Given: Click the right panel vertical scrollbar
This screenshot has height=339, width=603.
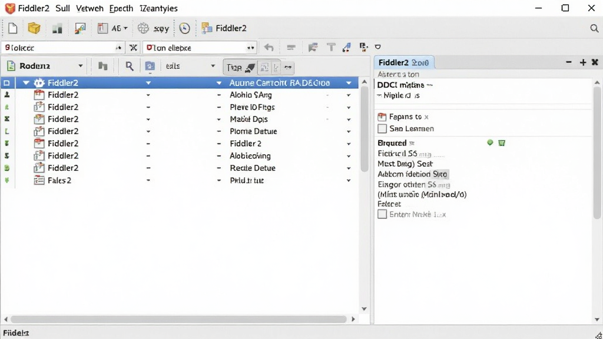Looking at the screenshot, I should [597, 153].
